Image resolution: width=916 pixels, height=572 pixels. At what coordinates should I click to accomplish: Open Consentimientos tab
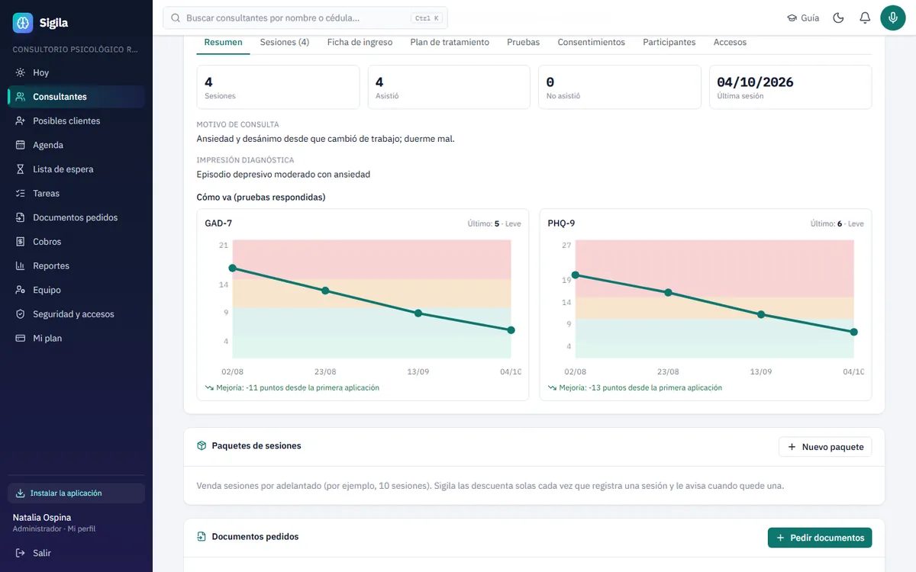click(592, 42)
